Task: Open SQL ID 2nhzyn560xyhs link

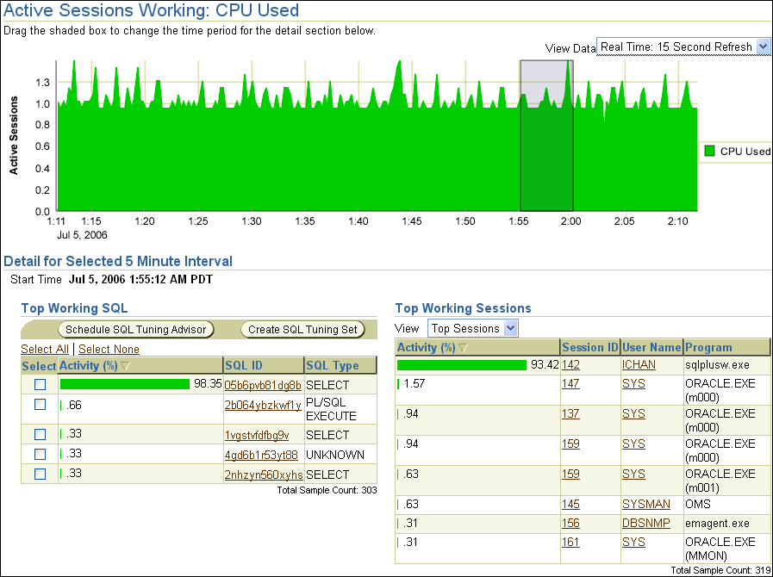Action: [263, 475]
